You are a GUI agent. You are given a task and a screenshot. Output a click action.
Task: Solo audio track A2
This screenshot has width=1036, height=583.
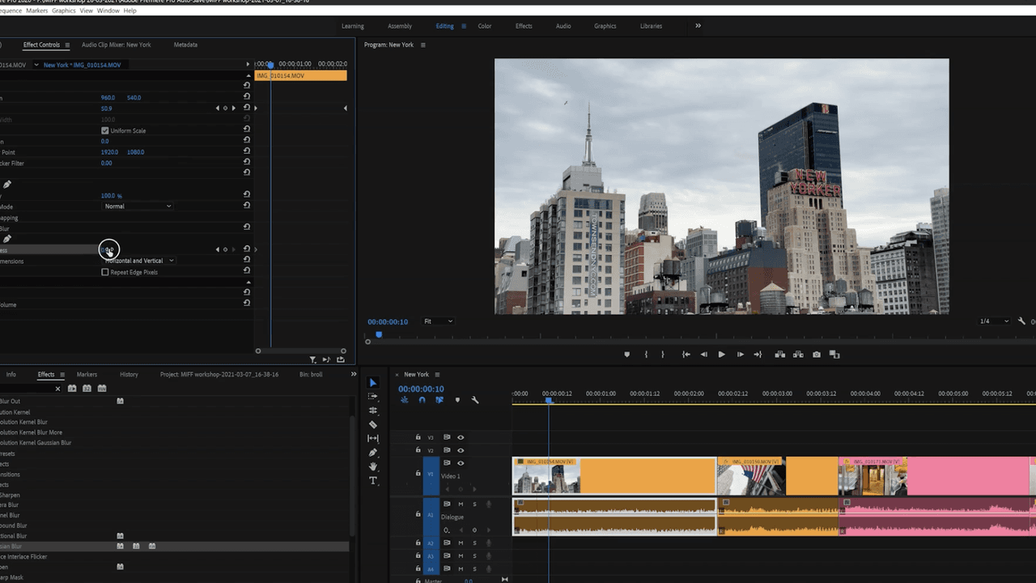tap(475, 543)
